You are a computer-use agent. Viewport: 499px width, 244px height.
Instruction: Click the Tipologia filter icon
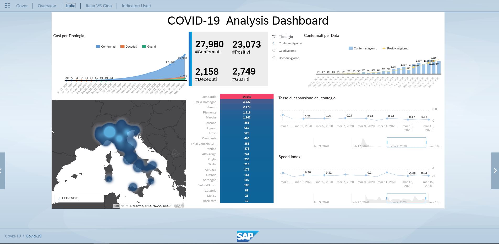274,37
